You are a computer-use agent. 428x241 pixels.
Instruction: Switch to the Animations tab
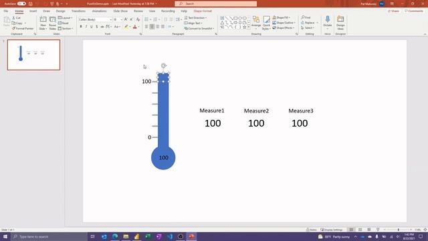pos(100,11)
